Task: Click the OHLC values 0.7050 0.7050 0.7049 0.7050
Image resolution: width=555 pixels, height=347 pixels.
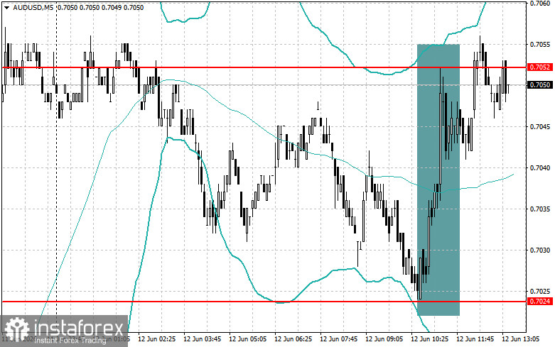Action: coord(100,7)
